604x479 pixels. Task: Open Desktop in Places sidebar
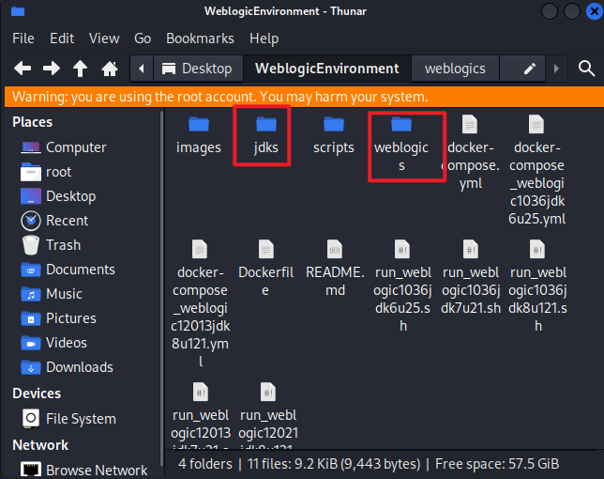[58, 196]
